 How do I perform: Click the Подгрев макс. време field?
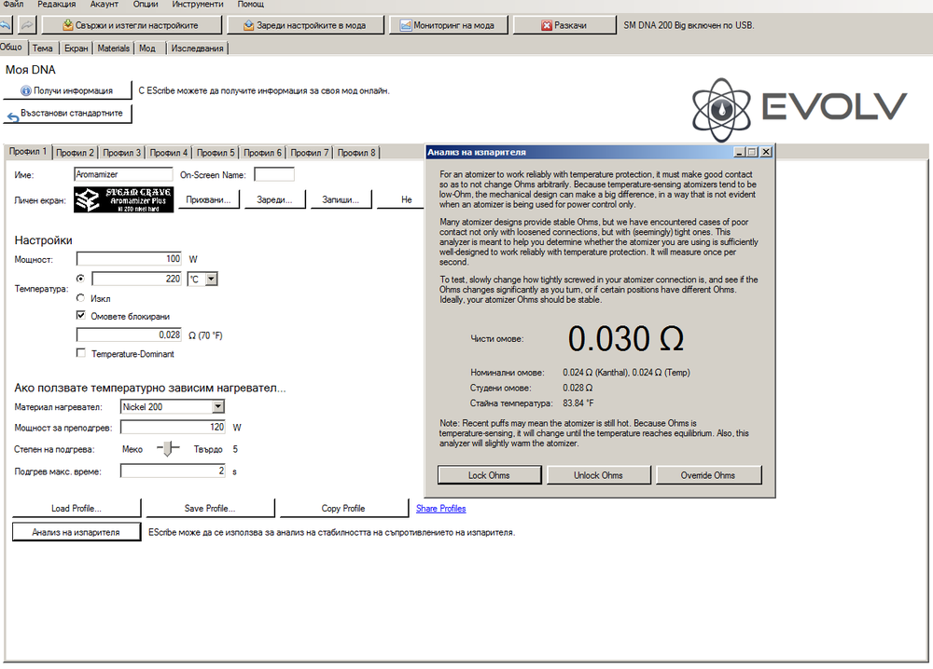174,471
